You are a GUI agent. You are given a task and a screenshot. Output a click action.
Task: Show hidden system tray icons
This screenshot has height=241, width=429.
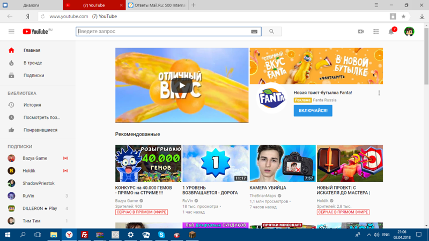(369, 235)
